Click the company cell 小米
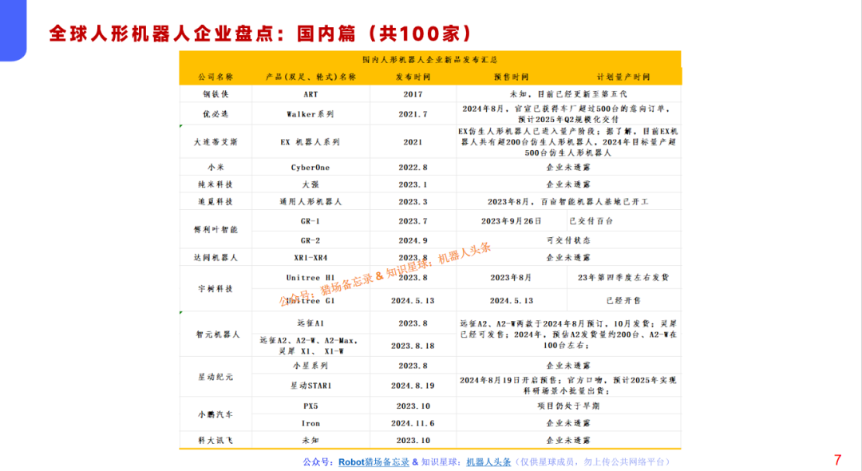The image size is (862, 471). 215,167
